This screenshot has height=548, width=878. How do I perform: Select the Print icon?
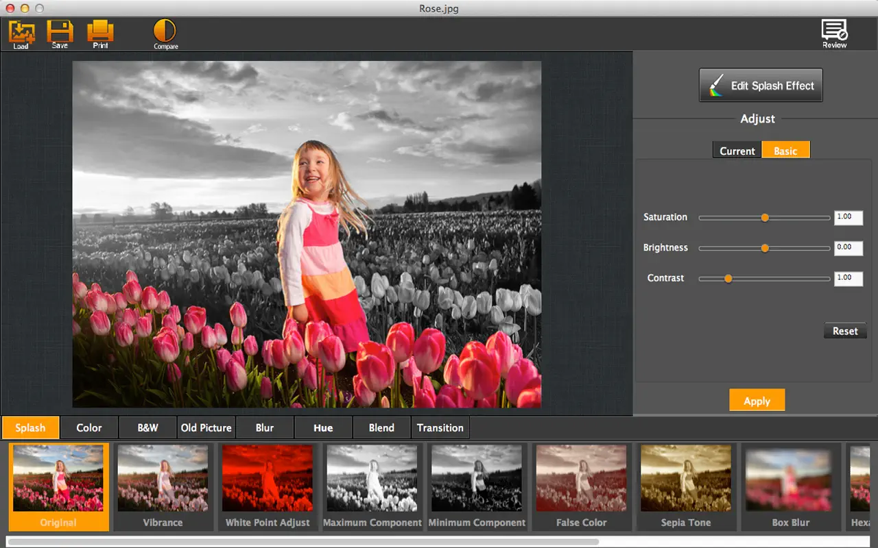pos(100,32)
